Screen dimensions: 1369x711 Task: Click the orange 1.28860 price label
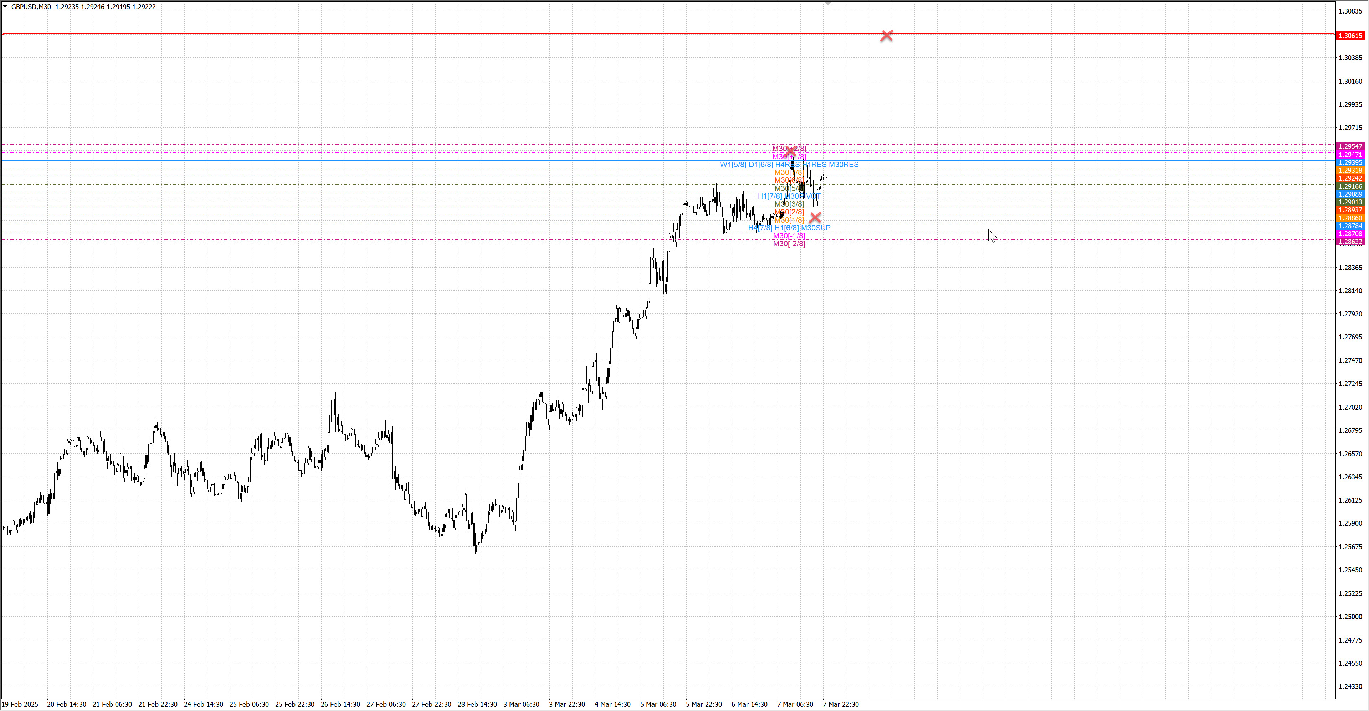[x=1350, y=218]
